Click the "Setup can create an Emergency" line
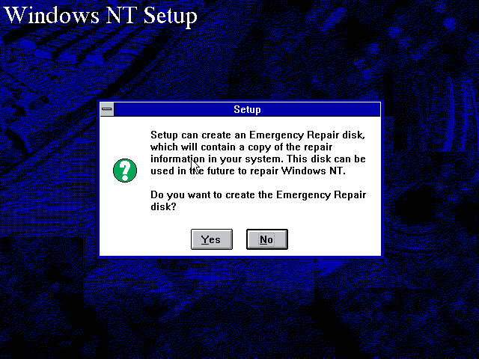The image size is (479, 359). tap(257, 135)
